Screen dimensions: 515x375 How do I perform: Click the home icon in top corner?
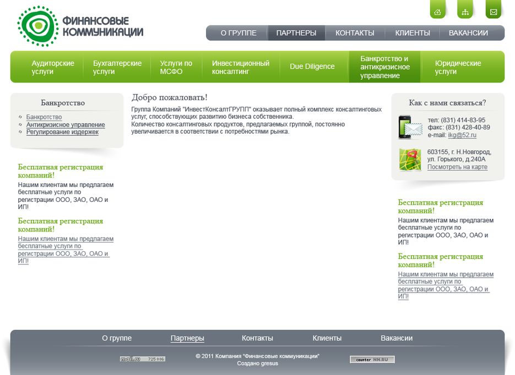[437, 12]
